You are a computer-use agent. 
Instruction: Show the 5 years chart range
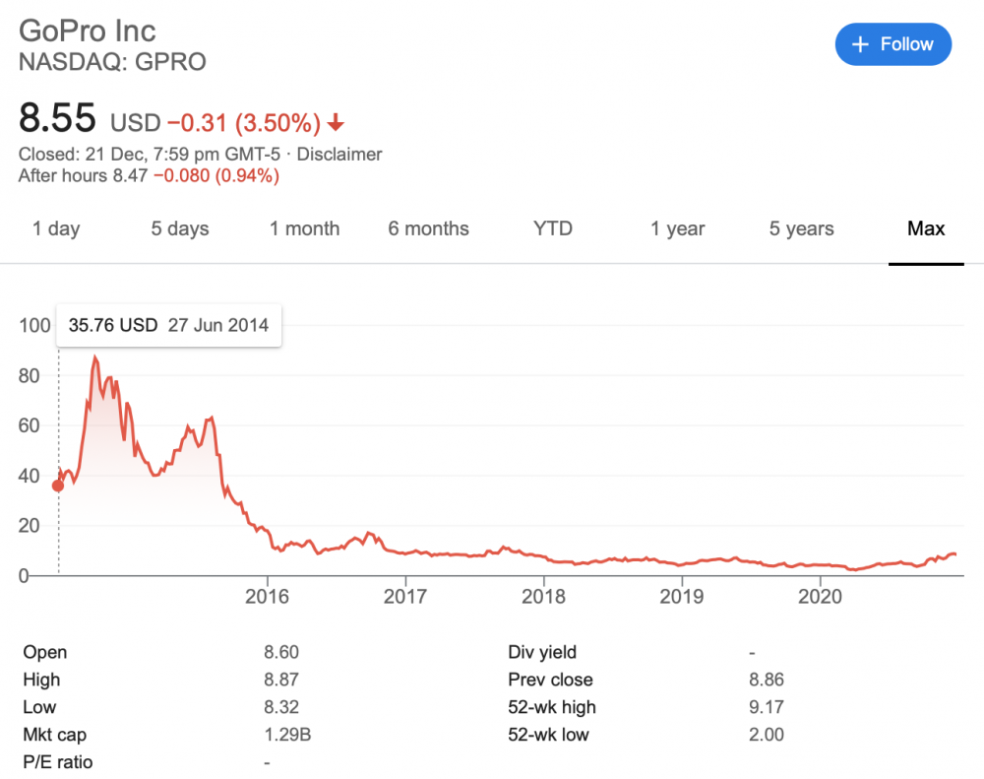pos(802,228)
